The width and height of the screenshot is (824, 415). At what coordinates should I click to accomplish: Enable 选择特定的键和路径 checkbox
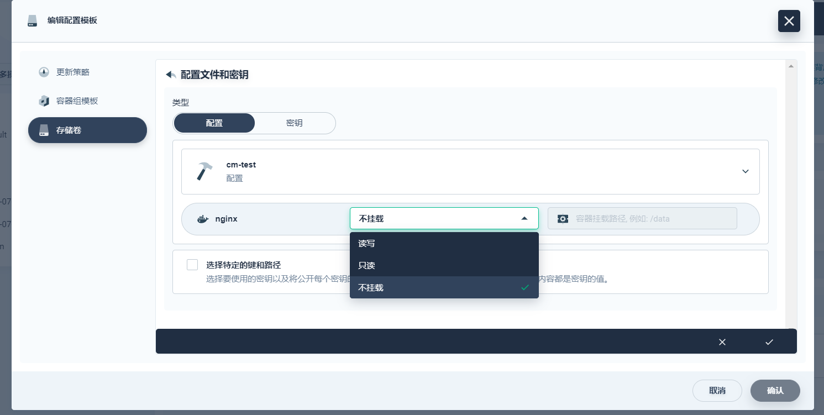click(192, 265)
